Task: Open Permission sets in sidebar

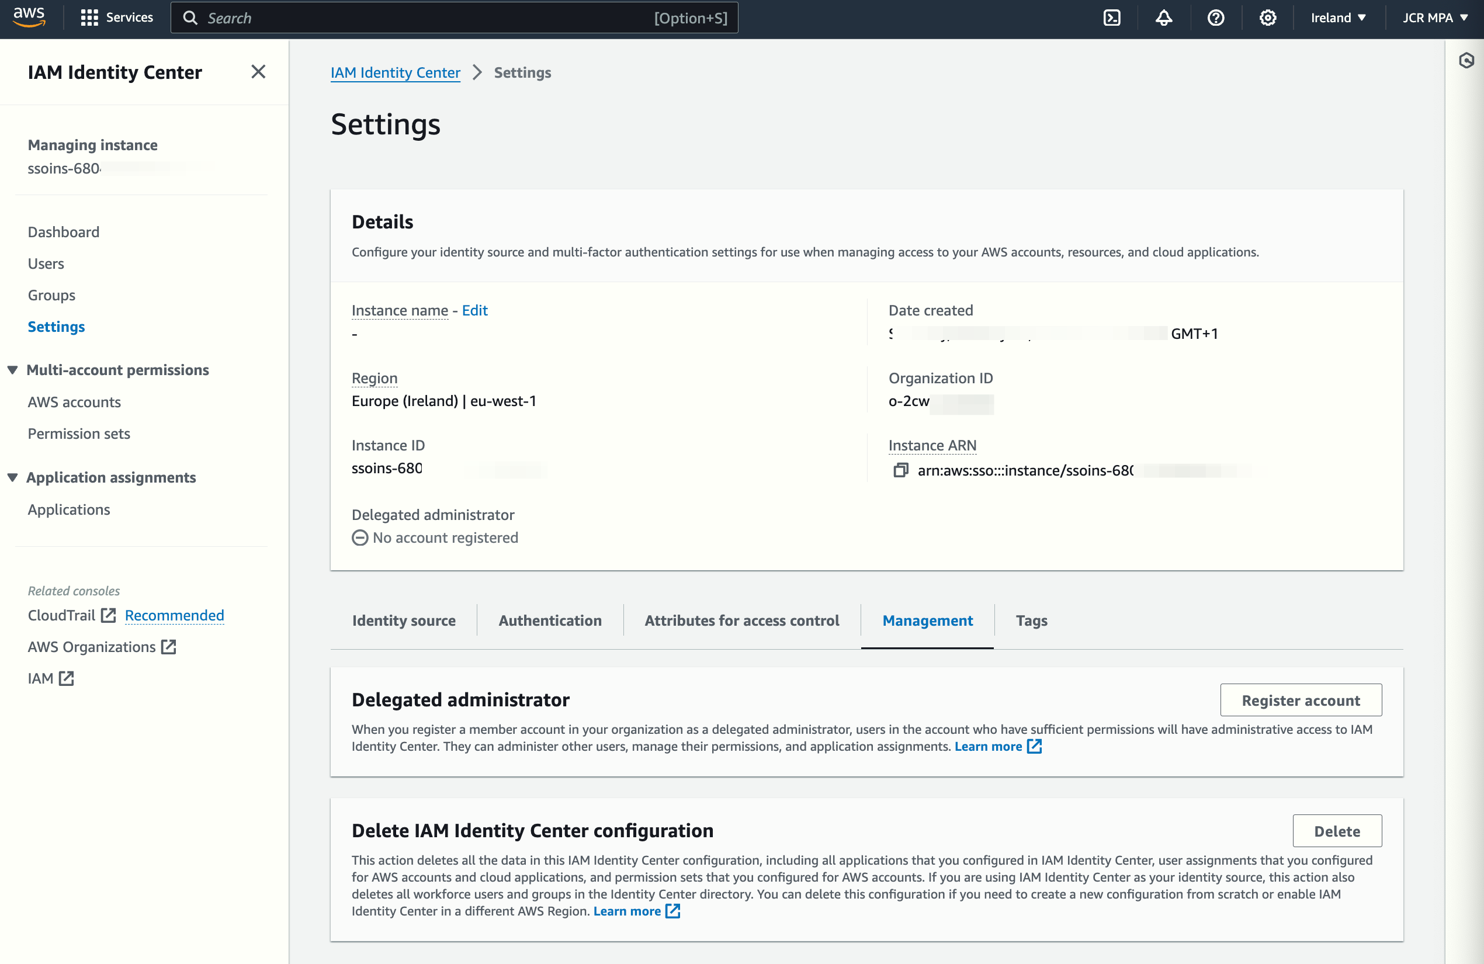Action: click(78, 434)
